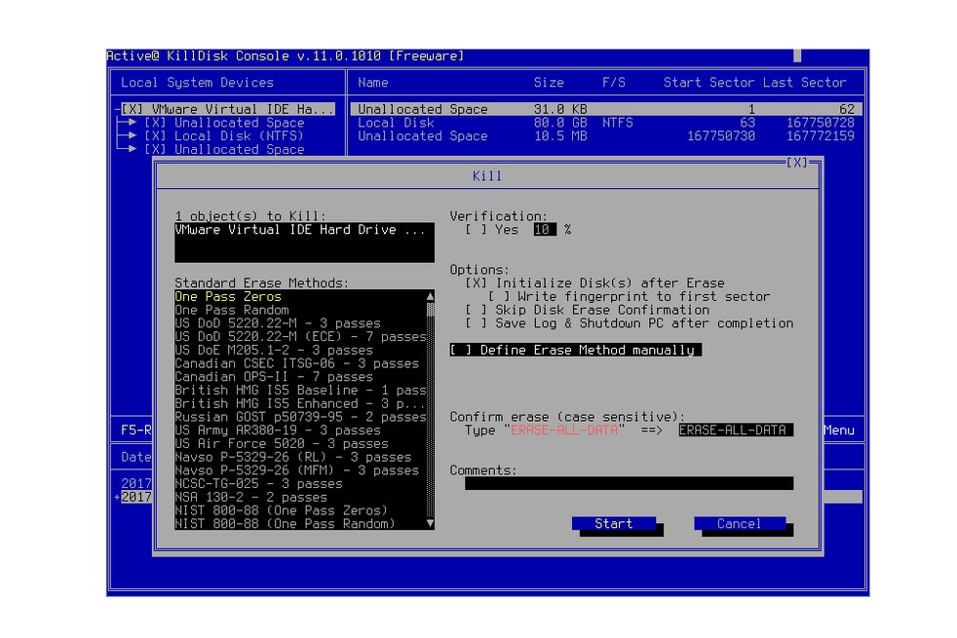Click the Size column header

tap(549, 83)
